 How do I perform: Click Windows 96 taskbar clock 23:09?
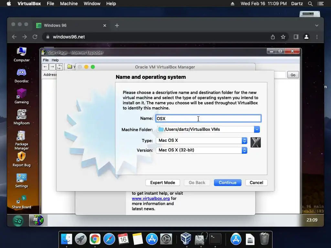click(x=312, y=220)
